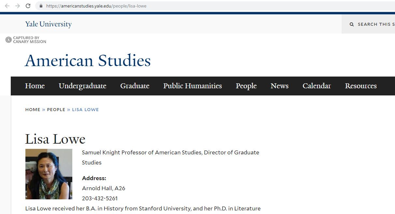Screen dimensions: 395x214
Task: Click the Canary Mission capture icon
Action: tap(8, 40)
